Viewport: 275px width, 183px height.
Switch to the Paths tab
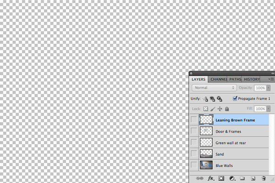pos(235,79)
